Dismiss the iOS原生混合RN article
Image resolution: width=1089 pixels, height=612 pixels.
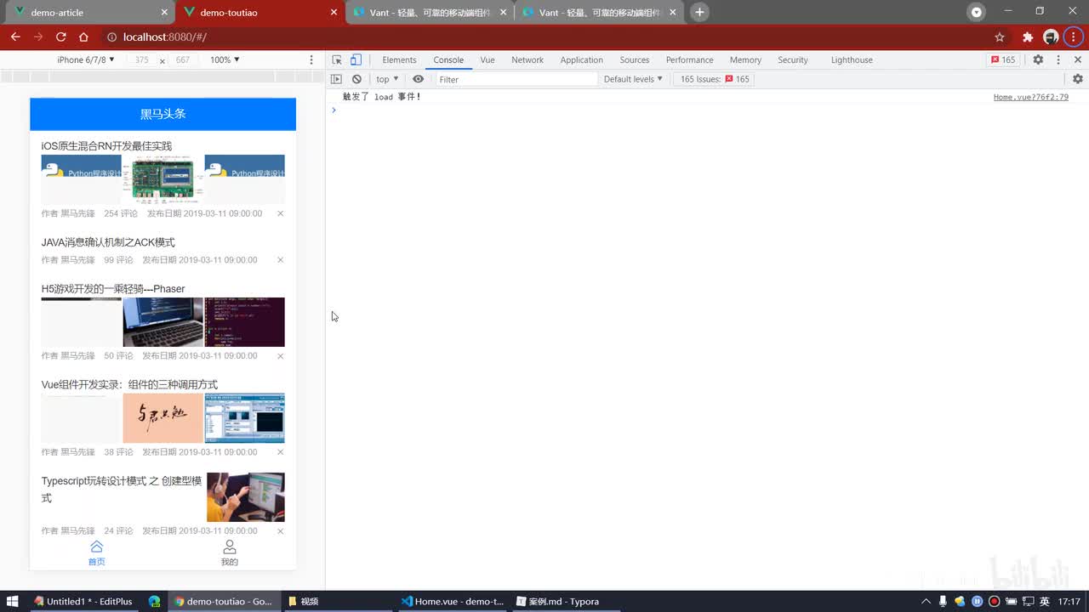pos(280,213)
